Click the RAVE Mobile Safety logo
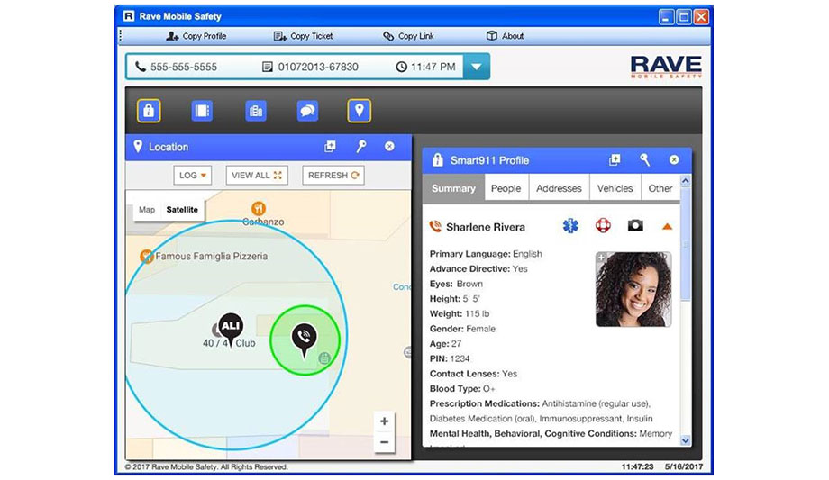The image size is (829, 480). [666, 67]
